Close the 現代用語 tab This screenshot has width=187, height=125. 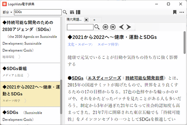[x=86, y=20]
